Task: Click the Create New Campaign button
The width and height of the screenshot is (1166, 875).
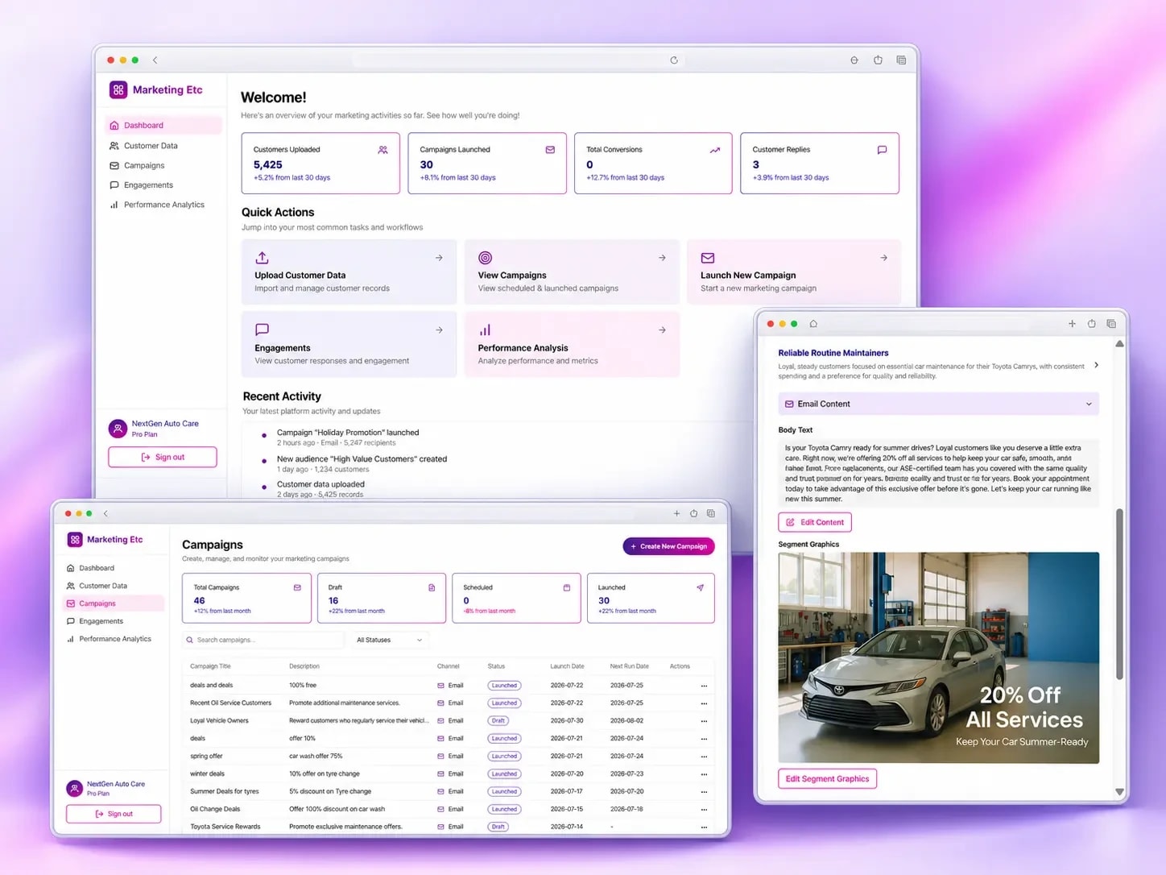Action: (x=668, y=546)
